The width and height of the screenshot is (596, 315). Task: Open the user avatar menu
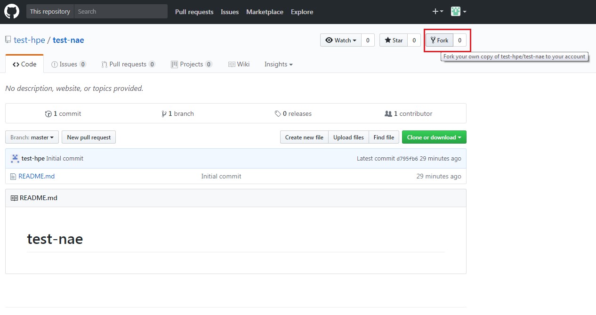tap(459, 12)
